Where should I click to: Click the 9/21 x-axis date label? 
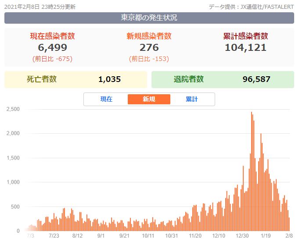pyautogui.click(x=124, y=236)
